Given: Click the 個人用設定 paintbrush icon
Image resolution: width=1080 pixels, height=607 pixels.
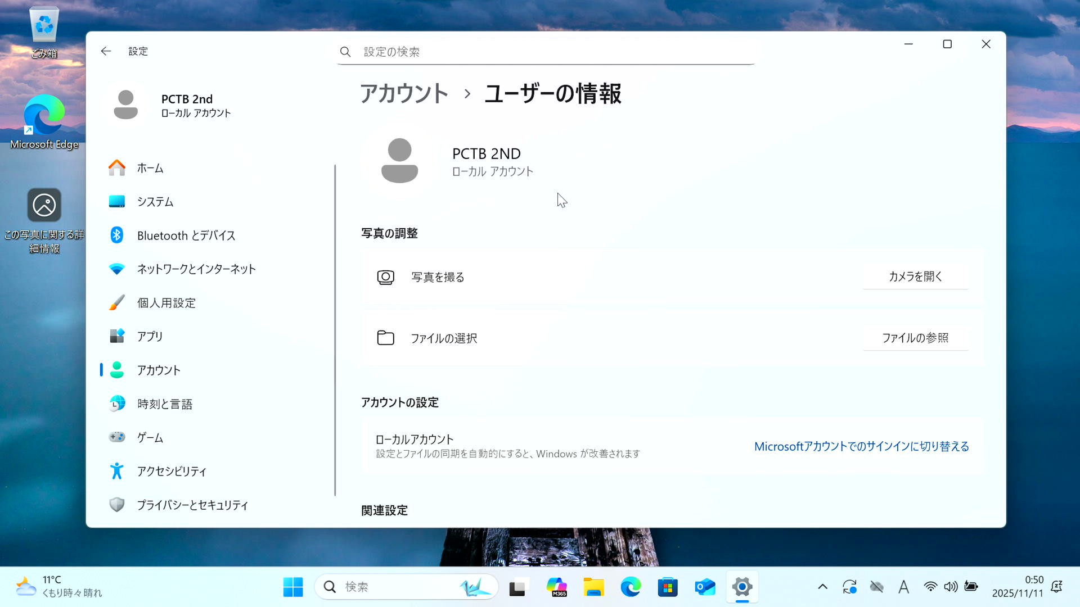Looking at the screenshot, I should pos(117,303).
